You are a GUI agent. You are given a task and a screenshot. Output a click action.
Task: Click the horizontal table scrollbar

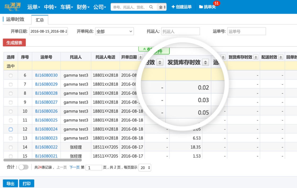tap(42, 160)
